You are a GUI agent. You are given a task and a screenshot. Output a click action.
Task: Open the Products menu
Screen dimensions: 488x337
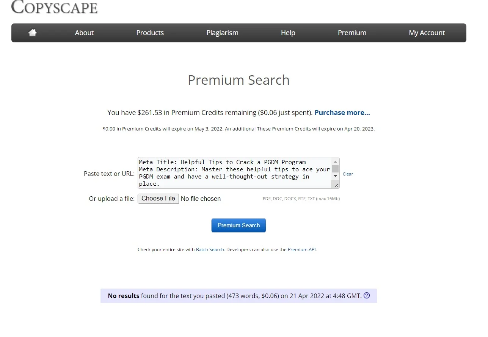pyautogui.click(x=150, y=33)
